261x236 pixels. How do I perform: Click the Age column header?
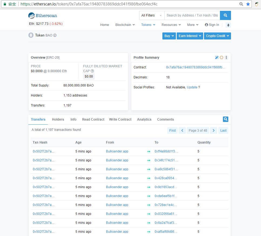(x=78, y=142)
